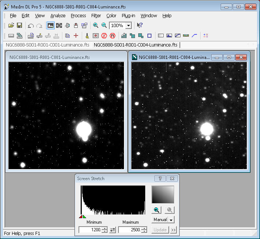Open the Analyze menu
This screenshot has height=239, width=260.
click(58, 16)
